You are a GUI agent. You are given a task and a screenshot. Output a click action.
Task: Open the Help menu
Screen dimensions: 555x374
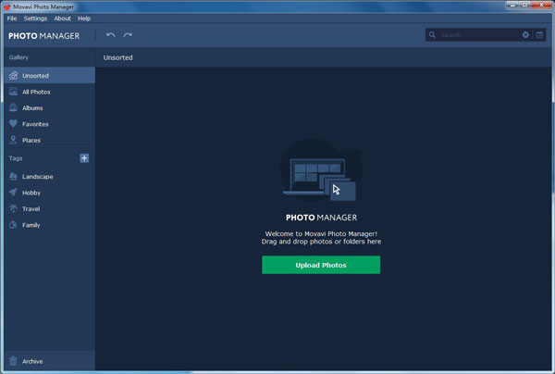coord(84,19)
